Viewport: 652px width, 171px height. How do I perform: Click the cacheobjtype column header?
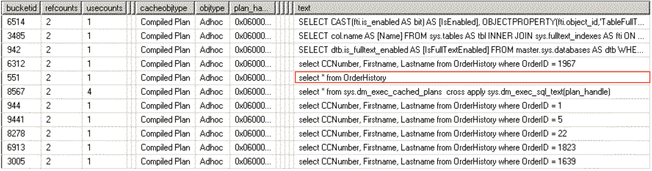pyautogui.click(x=164, y=8)
